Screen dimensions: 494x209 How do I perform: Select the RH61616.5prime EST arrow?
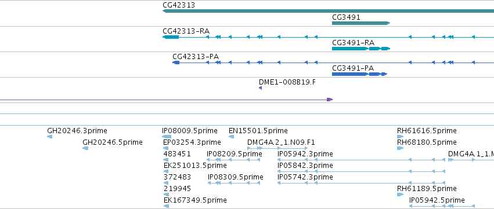coord(400,137)
